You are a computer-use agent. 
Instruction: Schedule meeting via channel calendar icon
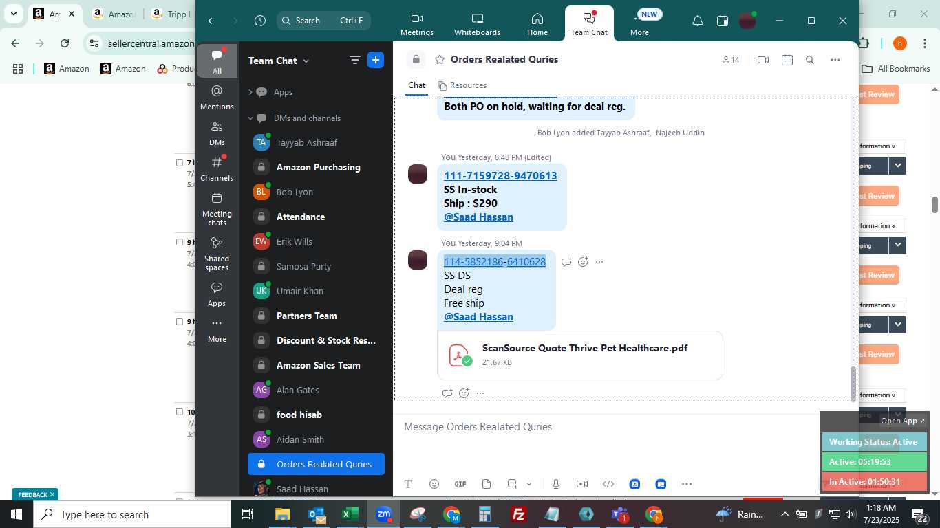787,60
